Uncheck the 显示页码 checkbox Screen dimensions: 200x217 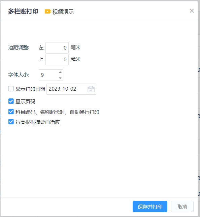(x=11, y=101)
